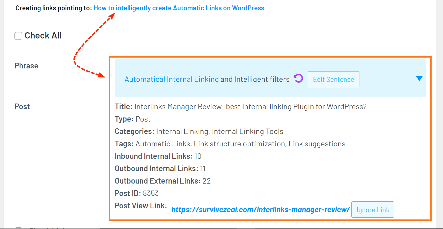Reload the Automatical Internal Linking sentence suggestion
Screen dimensions: 443x229
click(298, 78)
